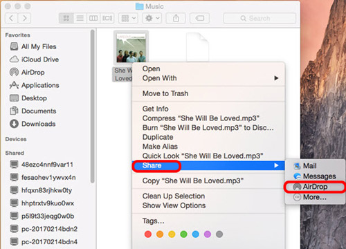Copy She Will Be Loved.mp3
This screenshot has width=346, height=249.
coord(208,181)
